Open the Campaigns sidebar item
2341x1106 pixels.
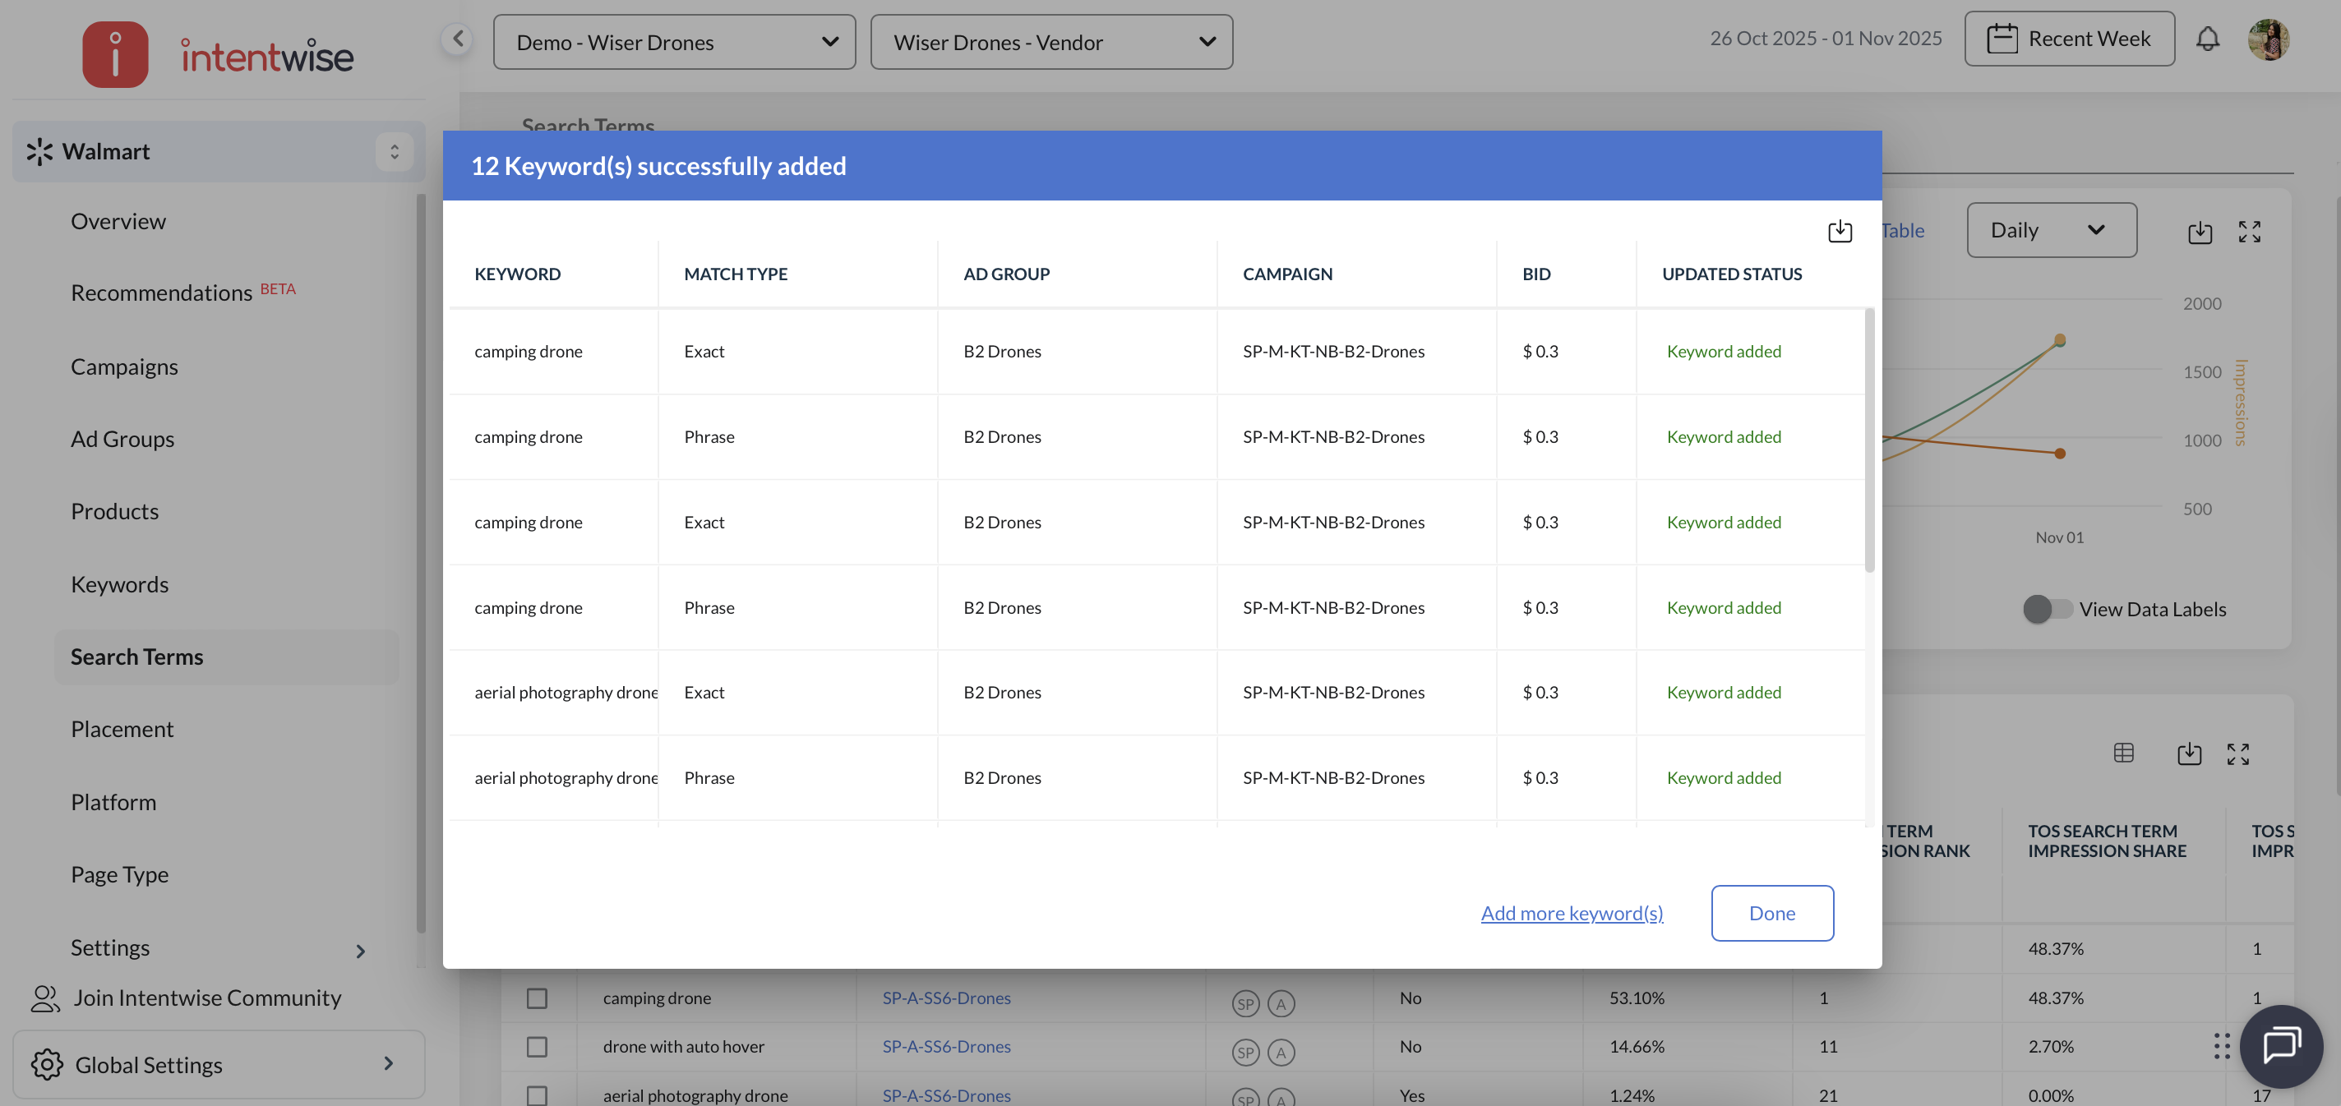coord(123,366)
